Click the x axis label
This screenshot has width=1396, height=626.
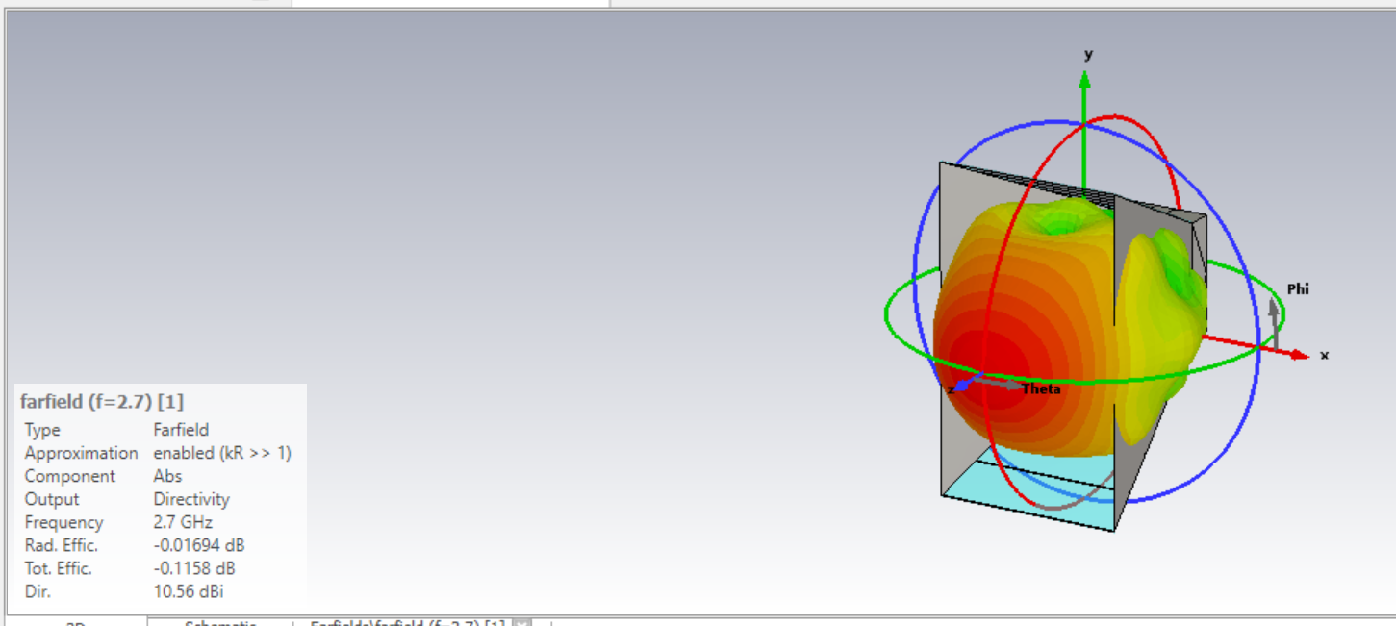click(1324, 356)
